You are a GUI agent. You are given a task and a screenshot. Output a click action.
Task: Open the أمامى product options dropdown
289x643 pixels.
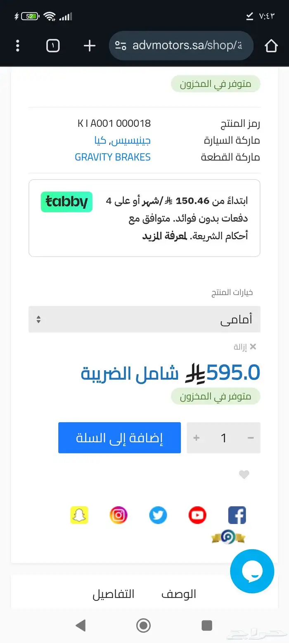[144, 319]
